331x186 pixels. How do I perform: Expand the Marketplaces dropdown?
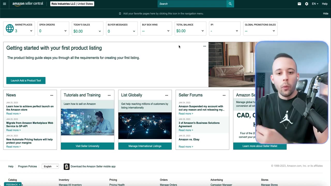pyautogui.click(x=31, y=31)
